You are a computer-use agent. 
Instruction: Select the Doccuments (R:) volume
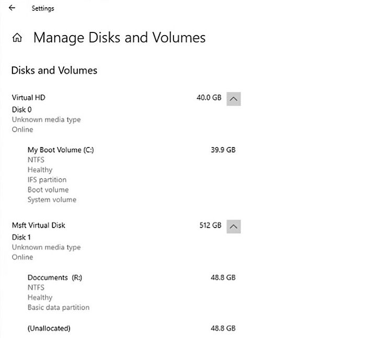pos(55,278)
